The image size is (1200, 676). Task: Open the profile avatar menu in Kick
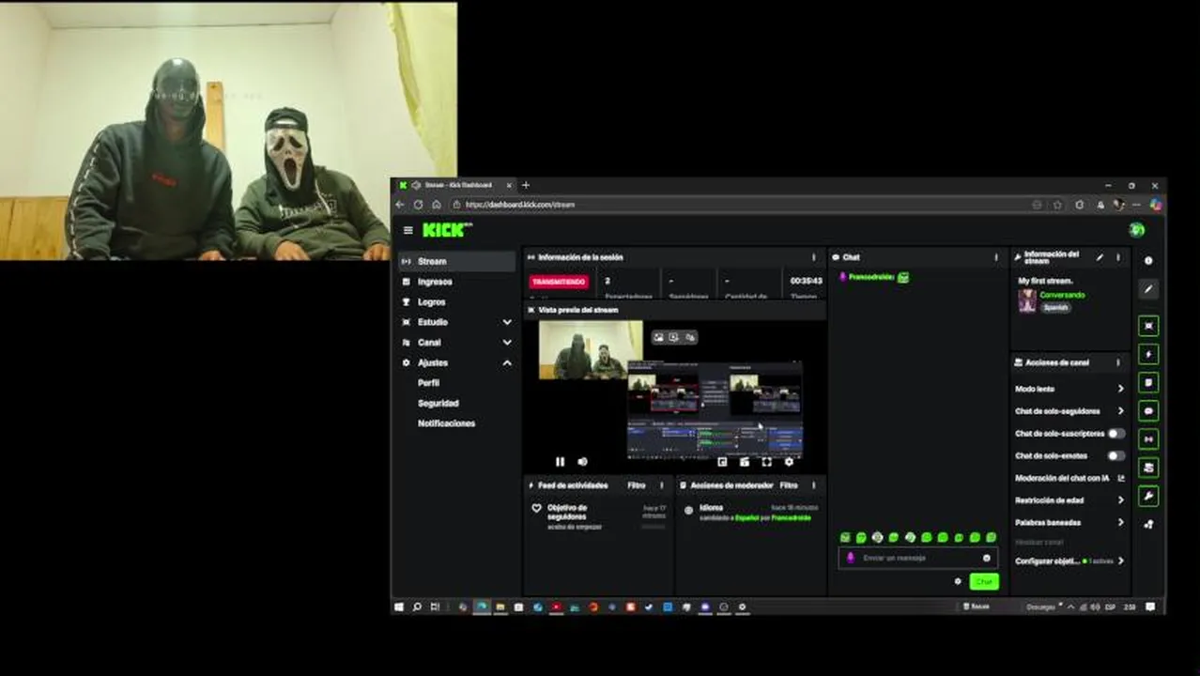[x=1136, y=230]
